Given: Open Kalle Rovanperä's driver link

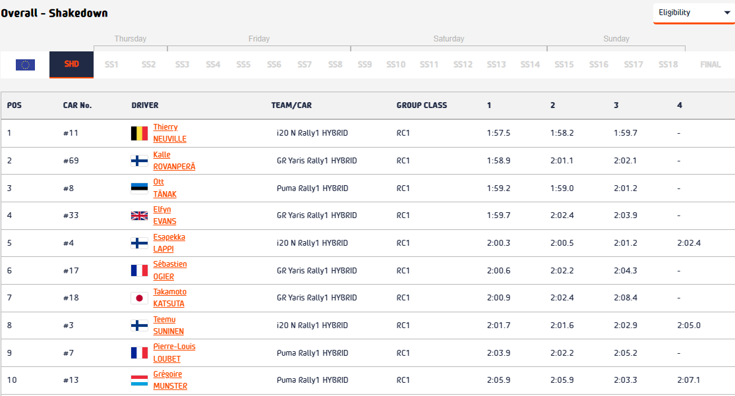Looking at the screenshot, I should pyautogui.click(x=174, y=161).
